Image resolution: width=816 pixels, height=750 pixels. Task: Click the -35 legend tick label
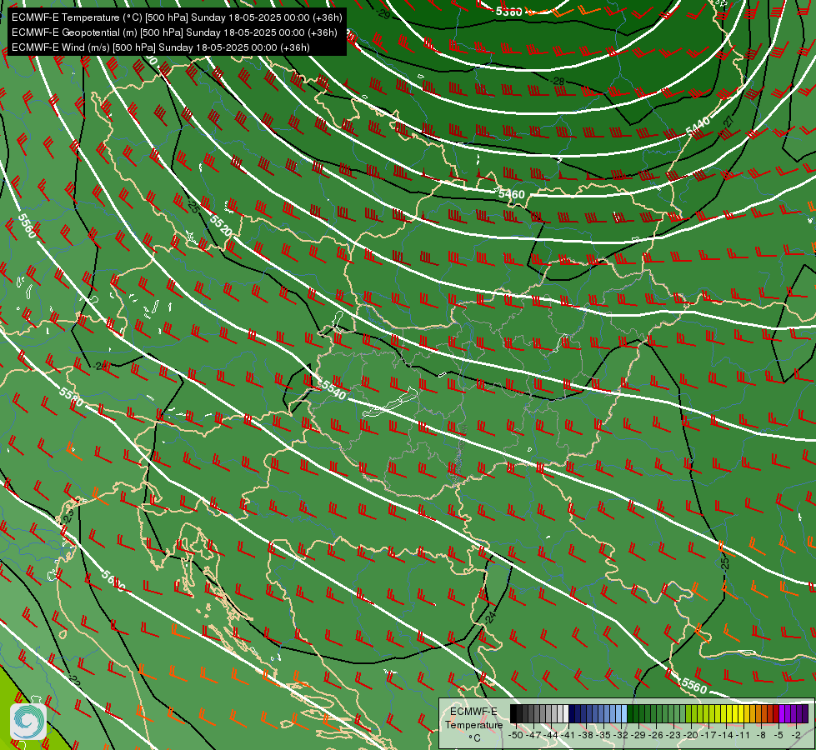(x=603, y=736)
